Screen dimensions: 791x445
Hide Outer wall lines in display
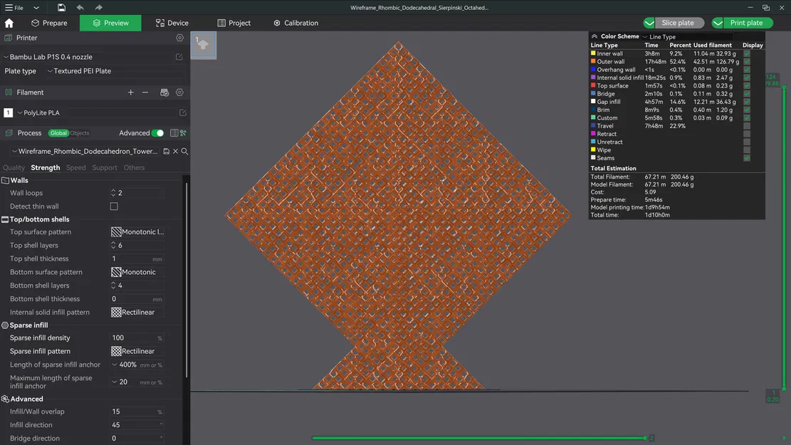coord(747,61)
